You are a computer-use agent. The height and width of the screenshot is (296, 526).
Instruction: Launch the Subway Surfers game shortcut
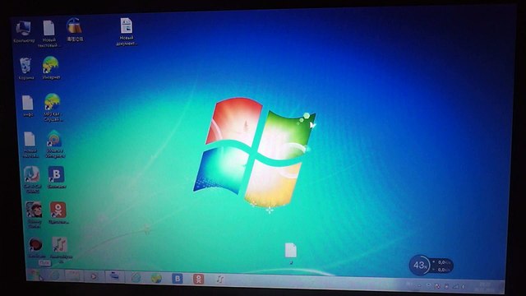pyautogui.click(x=34, y=215)
